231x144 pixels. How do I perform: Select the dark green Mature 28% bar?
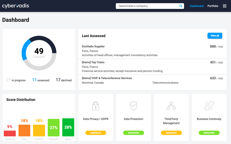point(68,127)
